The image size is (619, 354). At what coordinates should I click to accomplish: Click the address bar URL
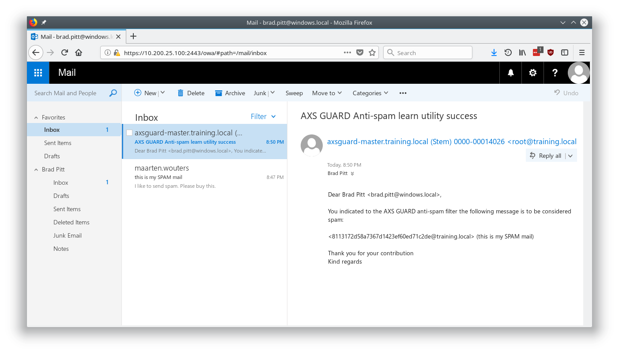pyautogui.click(x=195, y=53)
